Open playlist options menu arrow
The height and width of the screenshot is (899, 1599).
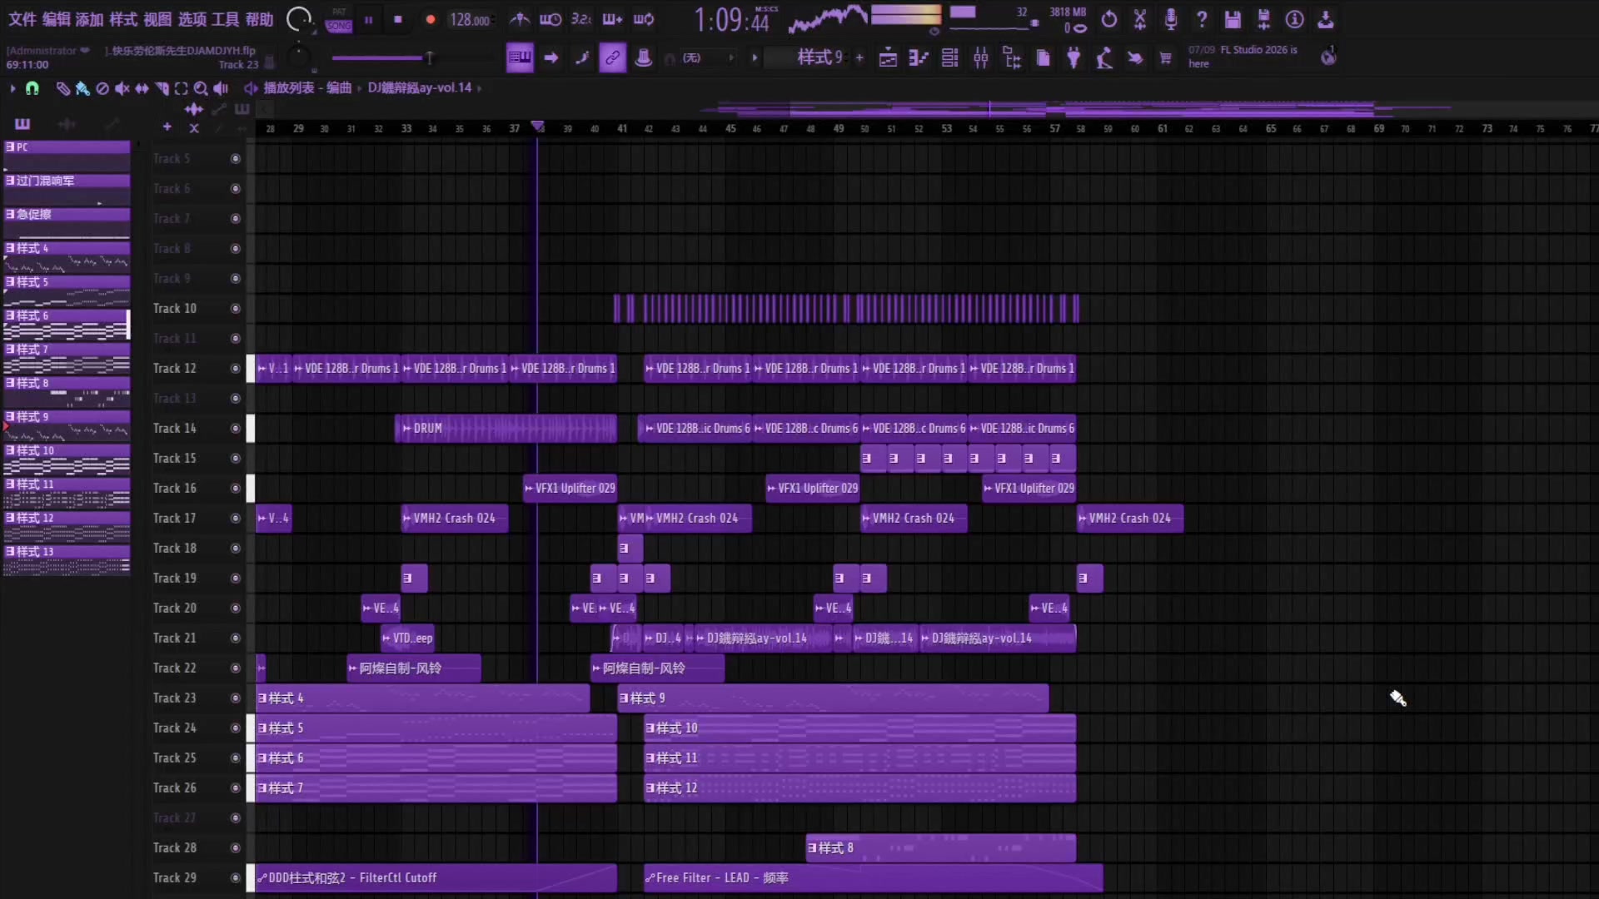(12, 88)
